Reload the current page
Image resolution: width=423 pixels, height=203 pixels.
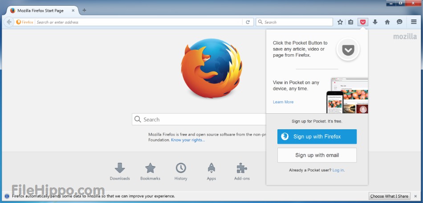point(248,22)
